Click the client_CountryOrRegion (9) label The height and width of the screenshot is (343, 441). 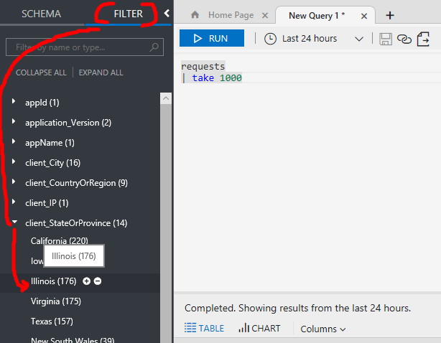77,183
